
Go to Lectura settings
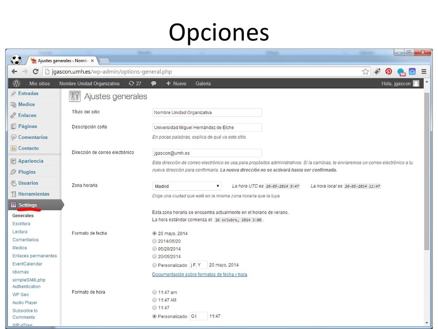[20, 232]
